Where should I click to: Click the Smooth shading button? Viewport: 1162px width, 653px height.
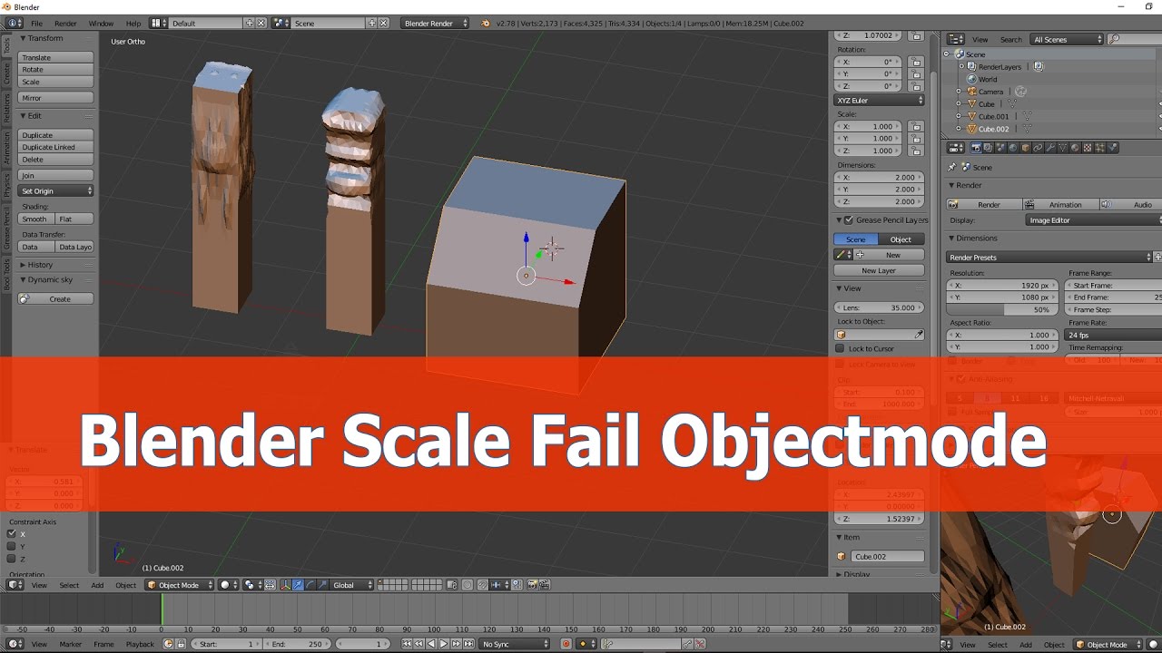point(35,219)
